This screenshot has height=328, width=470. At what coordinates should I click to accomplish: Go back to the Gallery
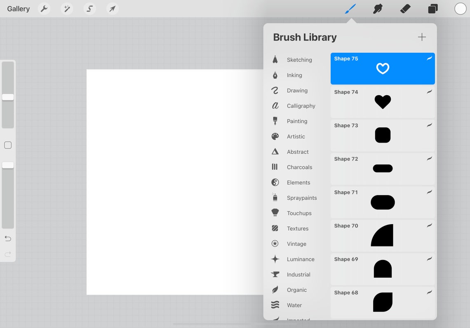[18, 8]
